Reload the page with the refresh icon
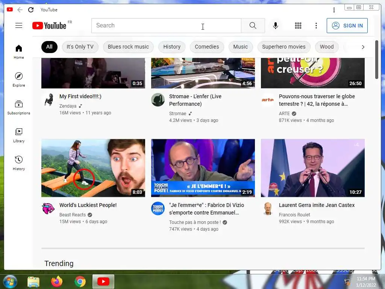Viewport: 385px width, 289px height. 31,9
